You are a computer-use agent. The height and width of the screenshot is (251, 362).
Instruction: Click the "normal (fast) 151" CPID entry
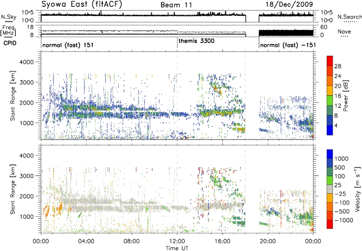pyautogui.click(x=68, y=45)
